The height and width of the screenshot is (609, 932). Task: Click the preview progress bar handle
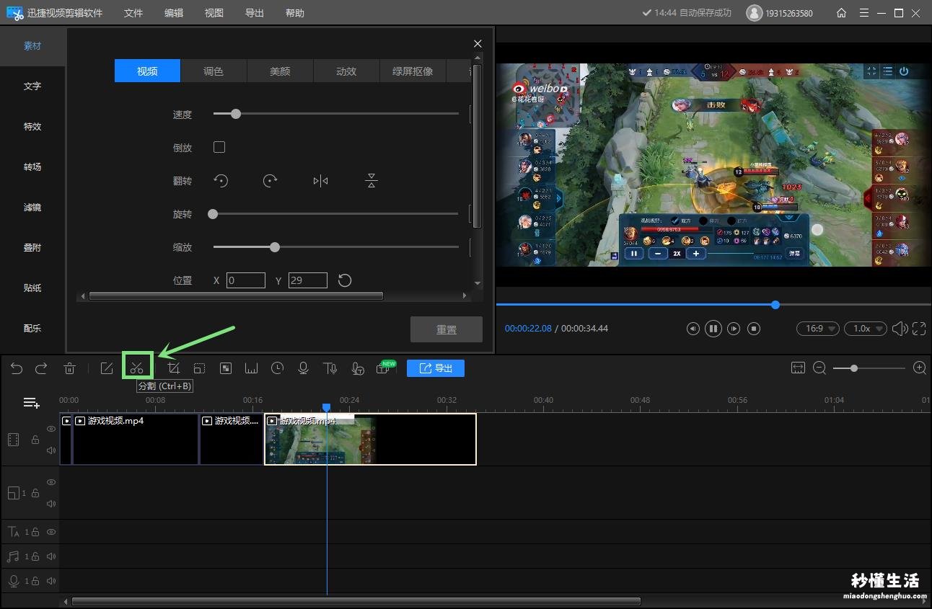[x=775, y=305]
